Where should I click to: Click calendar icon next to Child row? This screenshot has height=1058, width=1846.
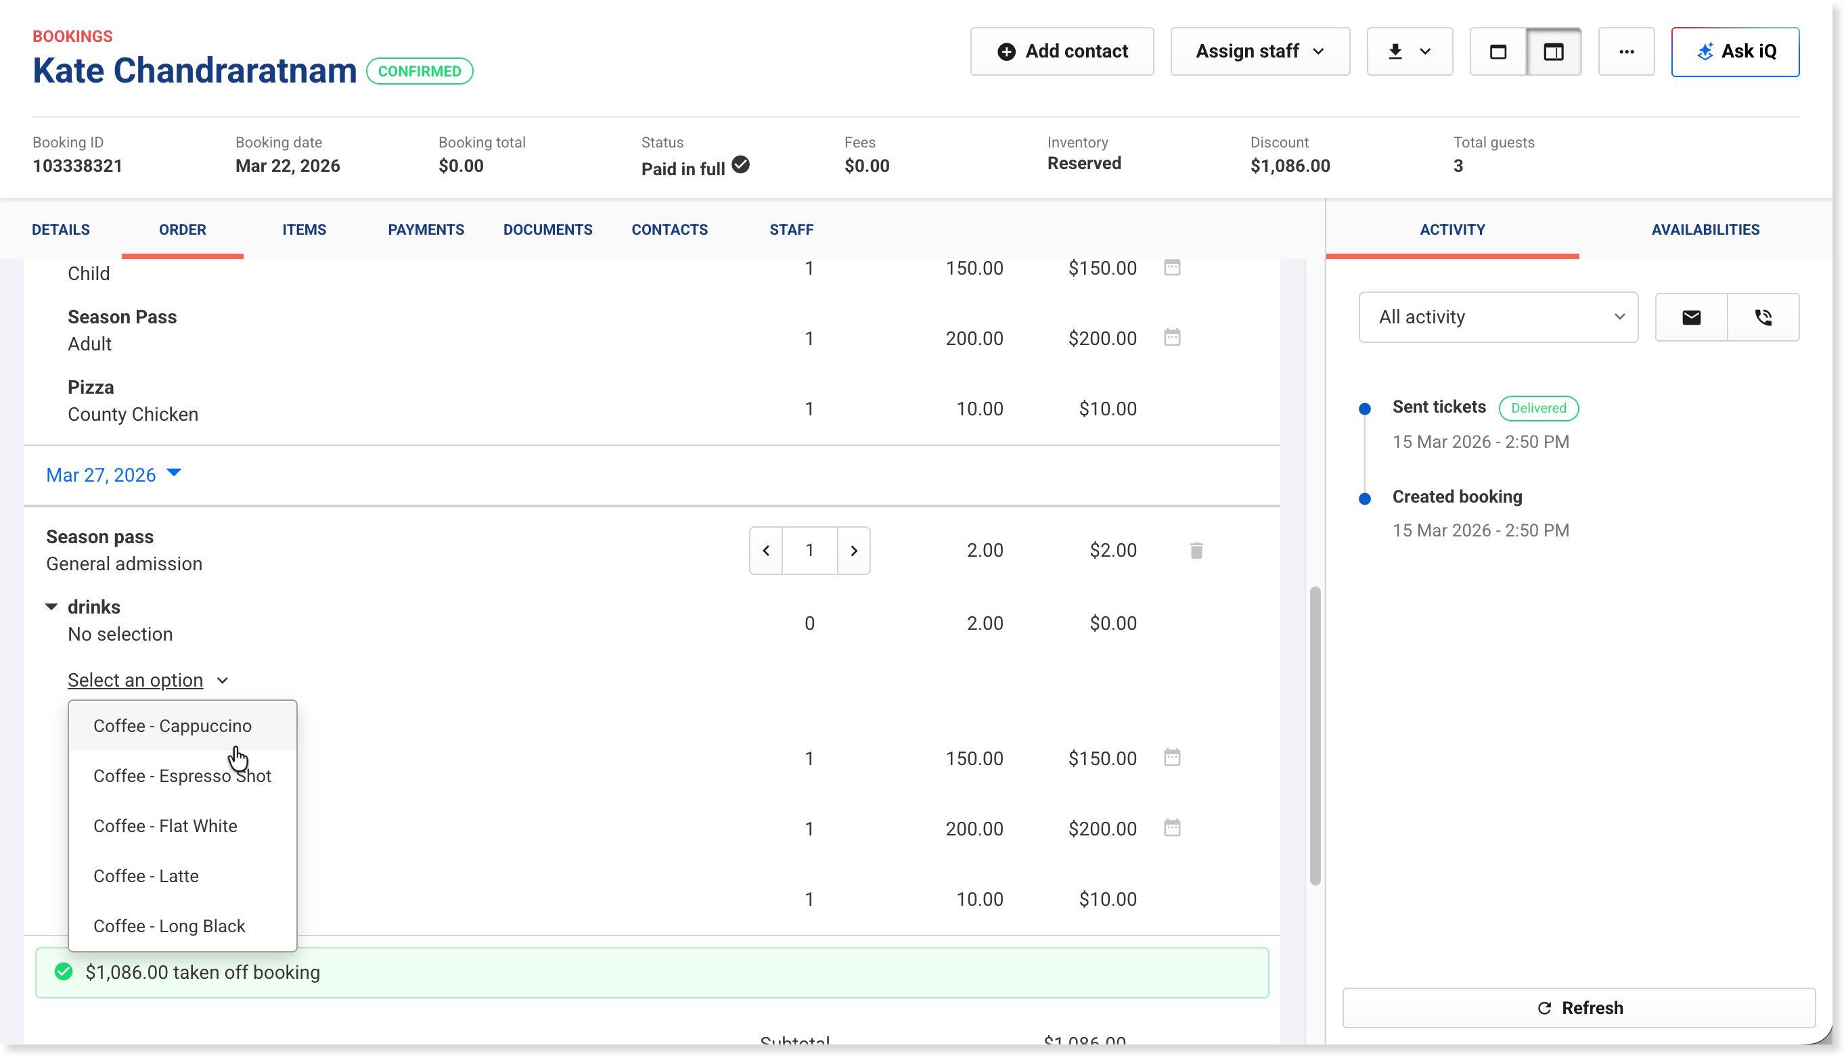pos(1171,268)
